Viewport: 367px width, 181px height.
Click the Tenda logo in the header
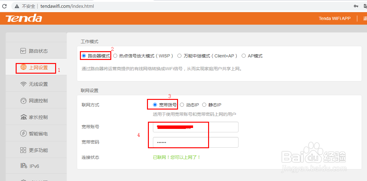24,18
